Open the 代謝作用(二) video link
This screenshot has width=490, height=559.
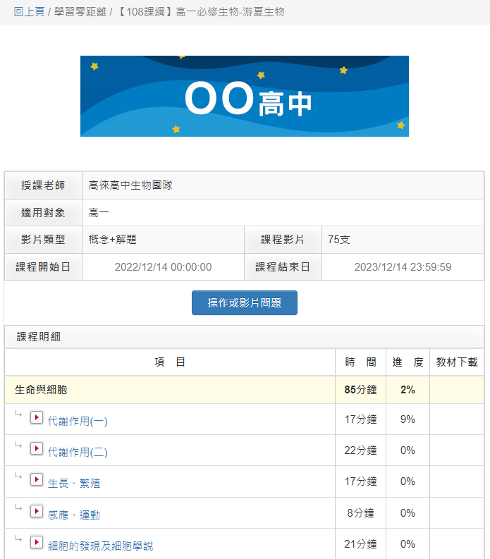coord(78,452)
